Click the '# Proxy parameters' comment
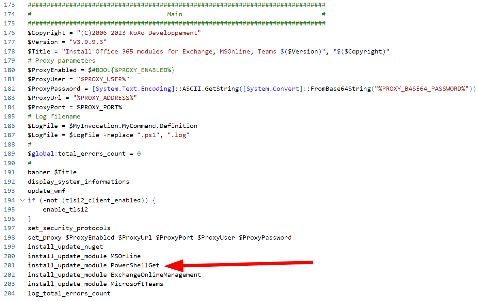The height and width of the screenshot is (301, 478). (62, 60)
